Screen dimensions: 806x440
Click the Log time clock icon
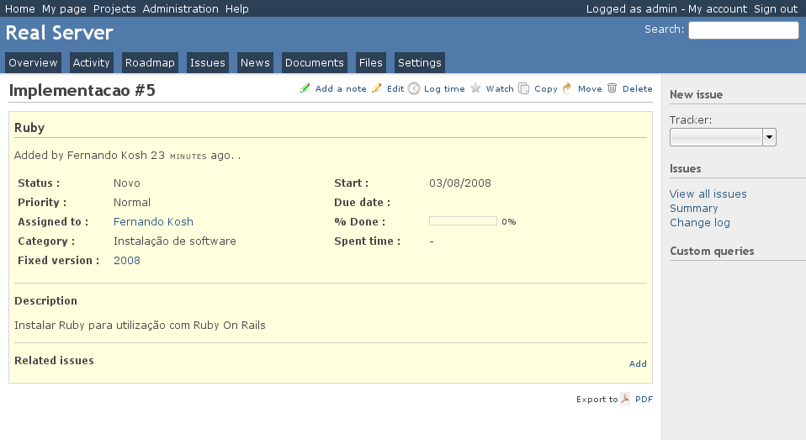point(414,88)
